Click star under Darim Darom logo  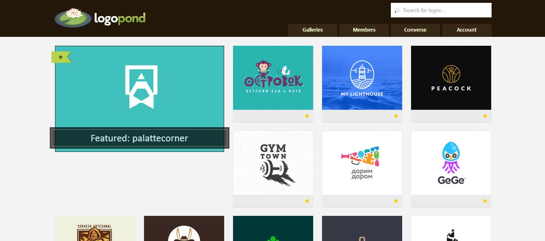click(x=396, y=201)
